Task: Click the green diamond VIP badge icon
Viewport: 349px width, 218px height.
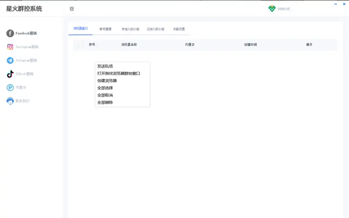Action: [272, 9]
